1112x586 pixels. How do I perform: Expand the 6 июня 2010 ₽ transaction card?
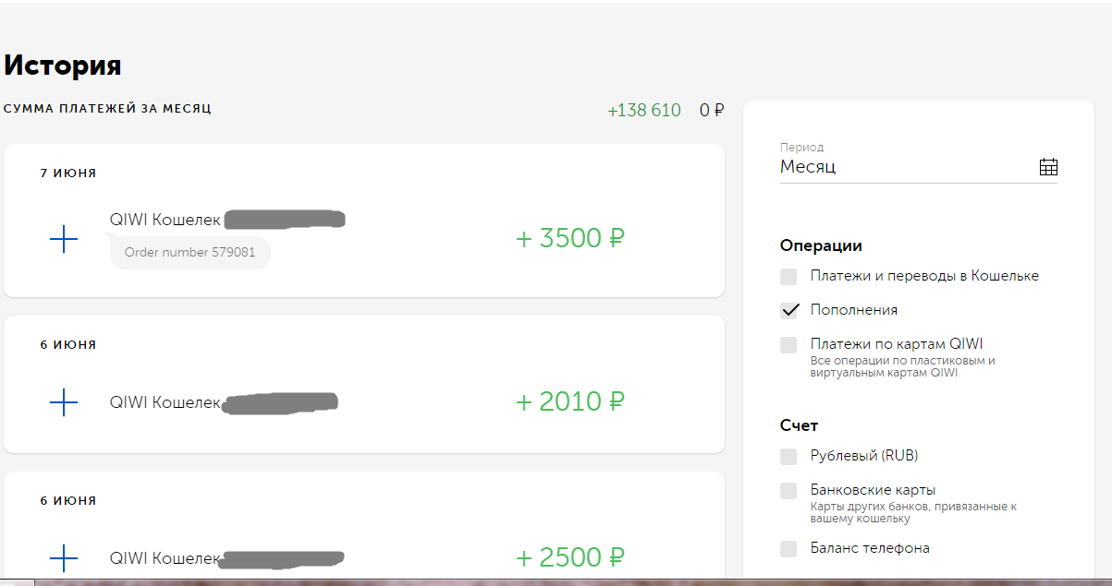[364, 384]
